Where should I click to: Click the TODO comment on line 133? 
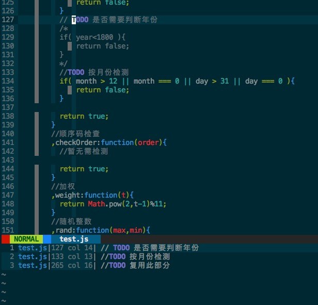coord(94,72)
